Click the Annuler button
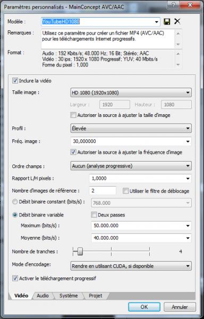 coord(180,307)
